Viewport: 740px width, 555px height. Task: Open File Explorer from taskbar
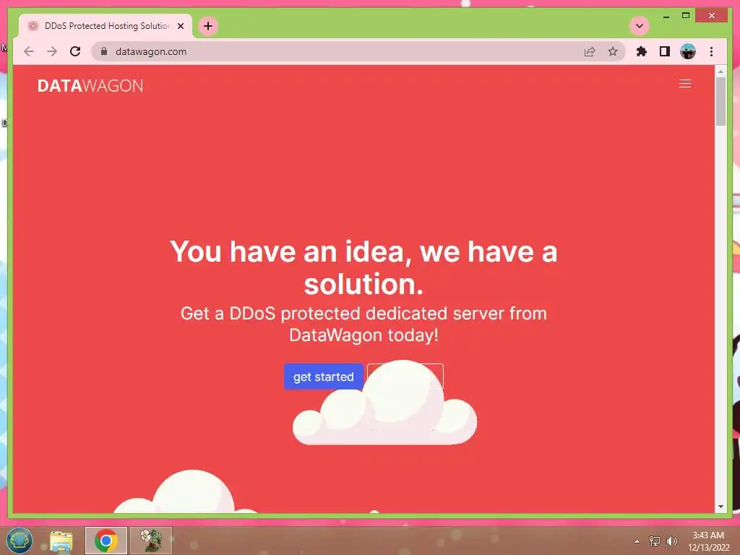pyautogui.click(x=61, y=541)
